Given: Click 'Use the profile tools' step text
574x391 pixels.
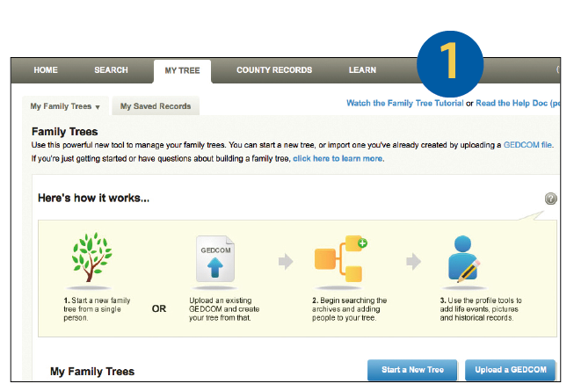Looking at the screenshot, I should pos(481,309).
